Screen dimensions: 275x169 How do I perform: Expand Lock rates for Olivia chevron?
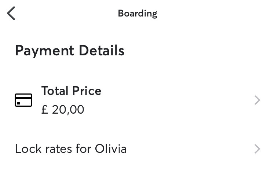[257, 149]
